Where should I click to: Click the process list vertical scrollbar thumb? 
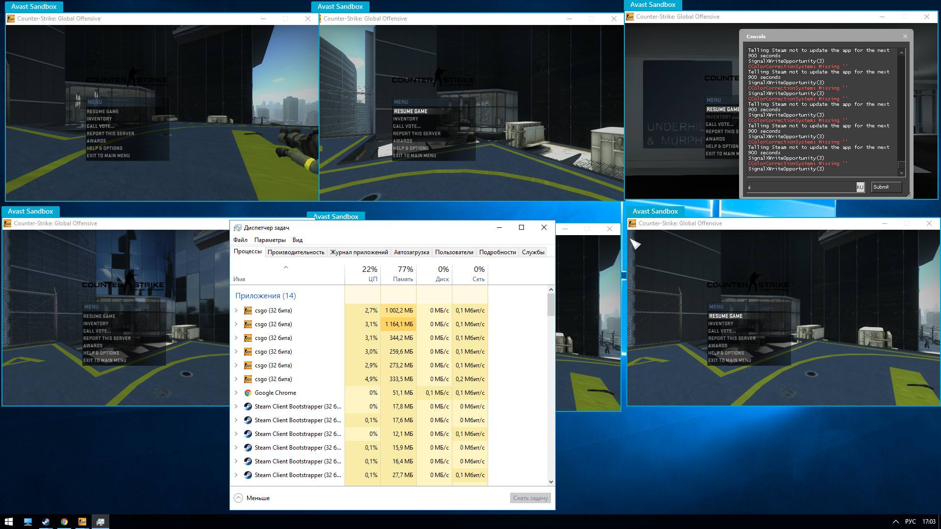click(551, 305)
